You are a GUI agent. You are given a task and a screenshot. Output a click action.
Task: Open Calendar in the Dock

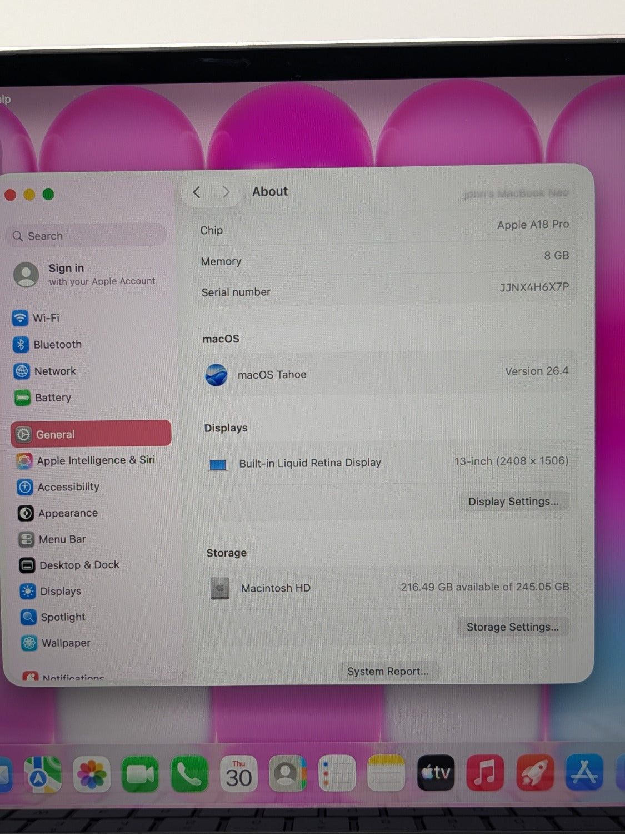click(x=238, y=773)
